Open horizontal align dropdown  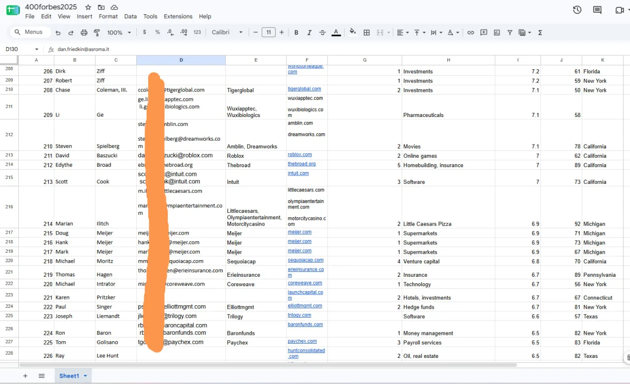pyautogui.click(x=403, y=32)
